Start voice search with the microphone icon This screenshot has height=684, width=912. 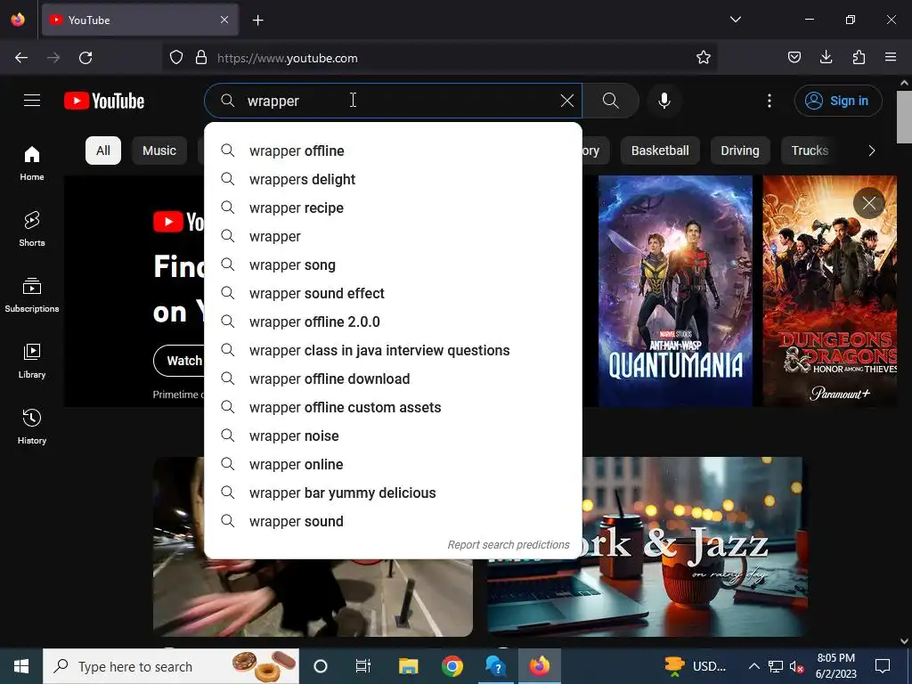pos(664,101)
